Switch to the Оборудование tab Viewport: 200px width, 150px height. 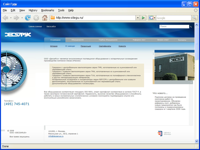coord(77,40)
